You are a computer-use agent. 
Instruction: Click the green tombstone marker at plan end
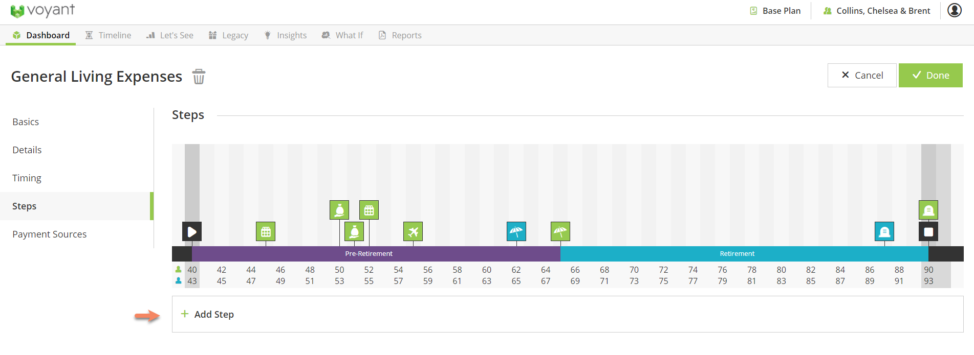click(928, 210)
